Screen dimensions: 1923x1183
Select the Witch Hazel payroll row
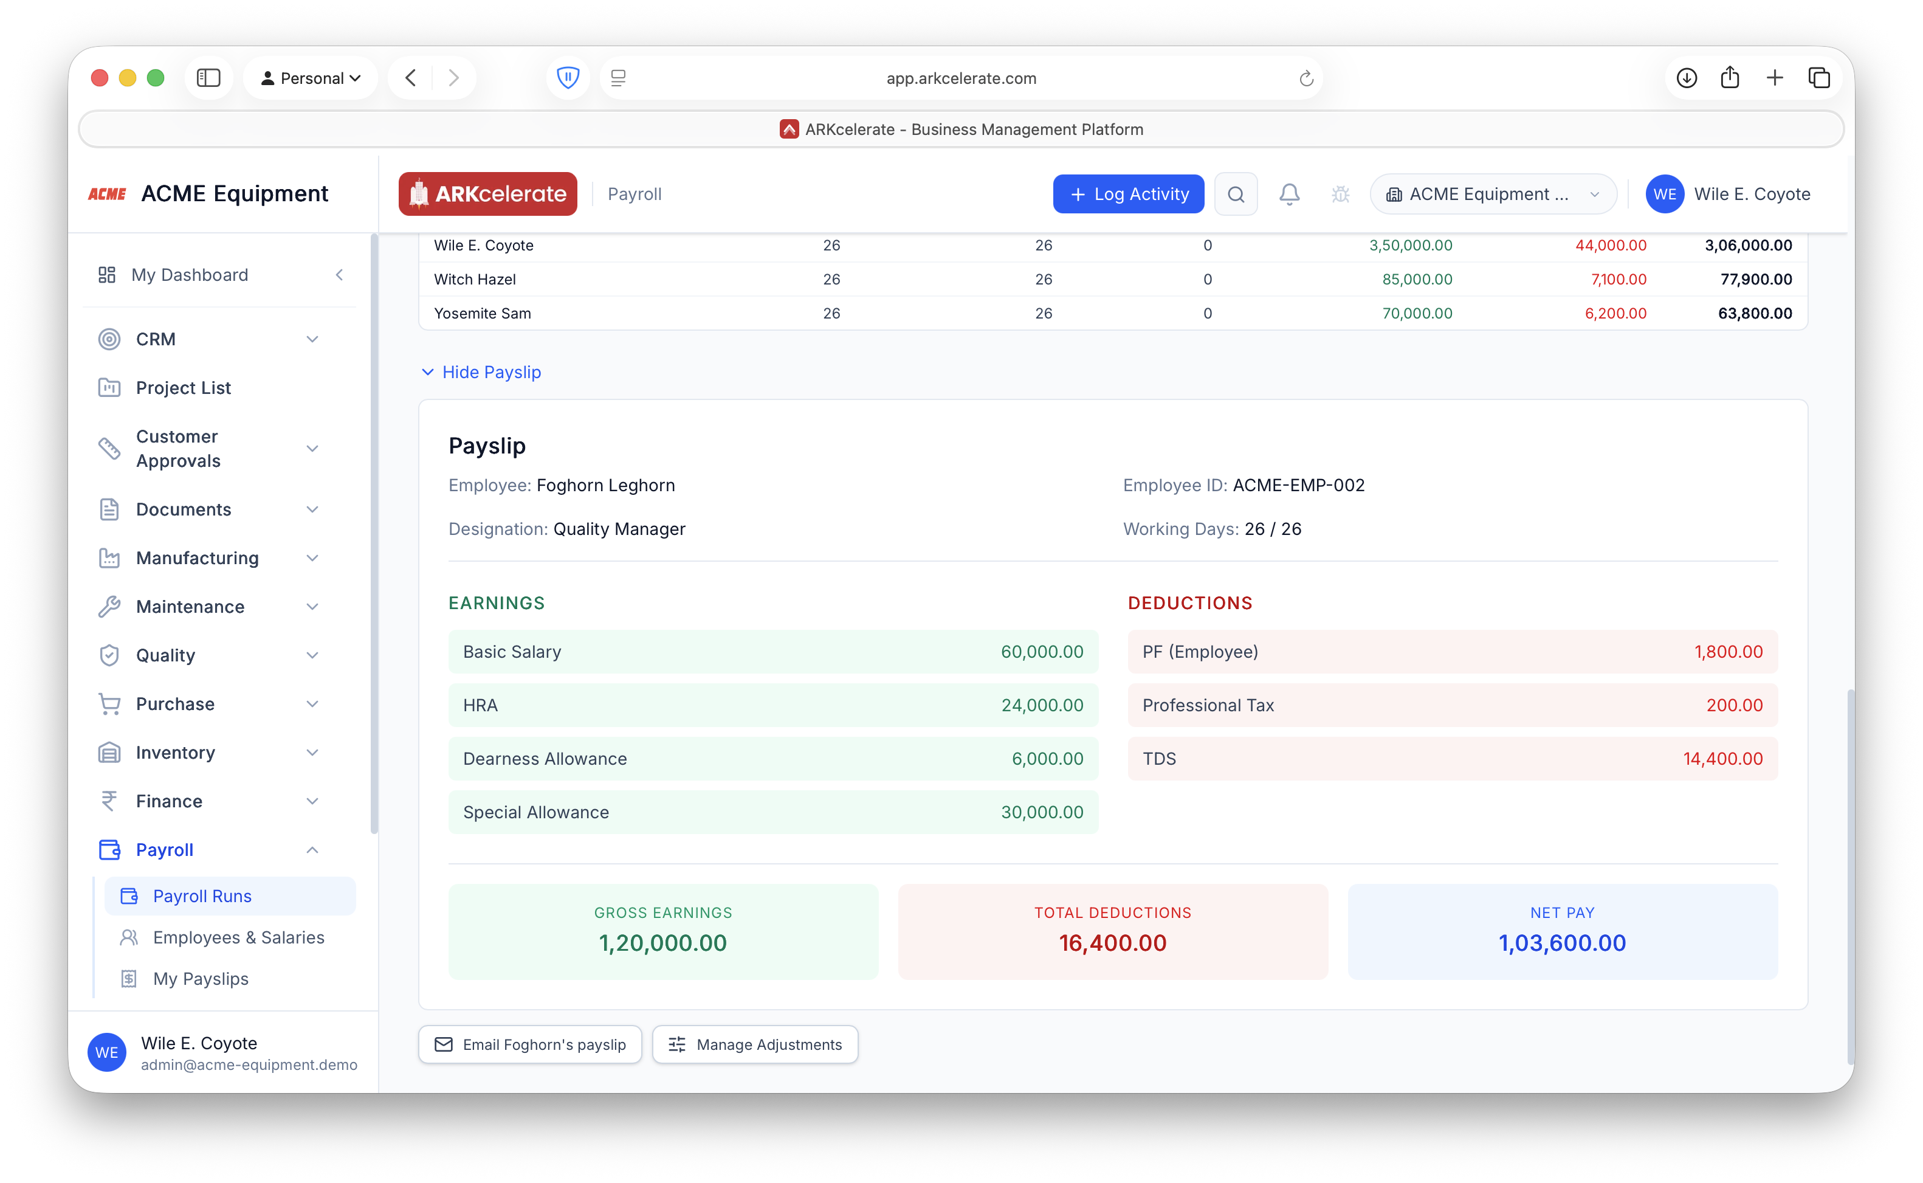tap(1113, 279)
